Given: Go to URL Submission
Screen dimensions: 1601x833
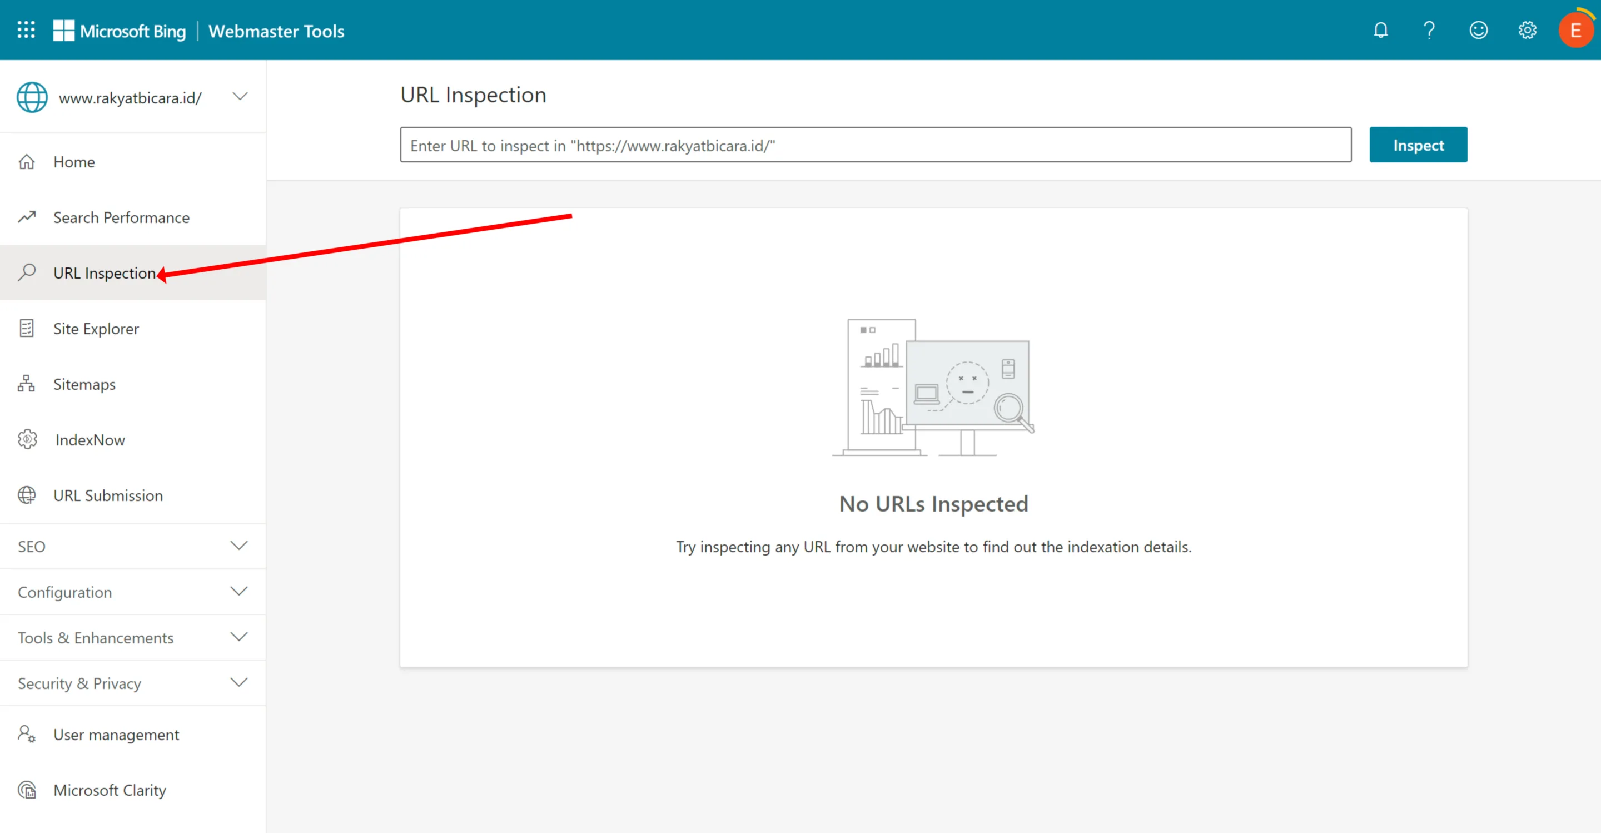Looking at the screenshot, I should point(133,495).
